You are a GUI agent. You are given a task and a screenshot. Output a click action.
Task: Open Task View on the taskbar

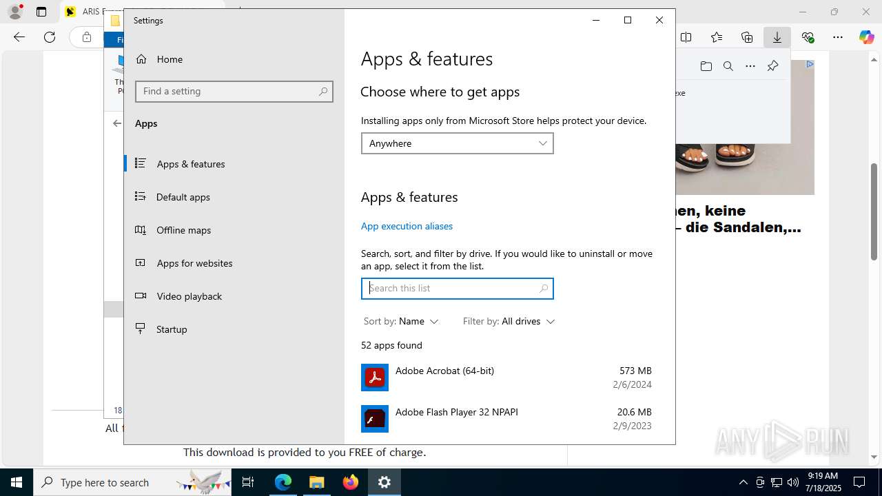(x=248, y=482)
